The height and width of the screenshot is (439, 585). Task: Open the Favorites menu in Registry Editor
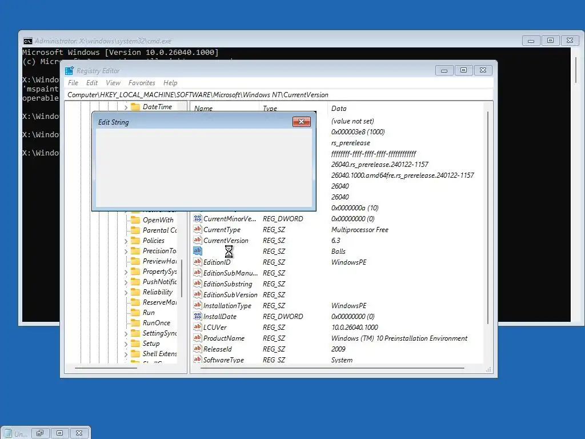142,83
